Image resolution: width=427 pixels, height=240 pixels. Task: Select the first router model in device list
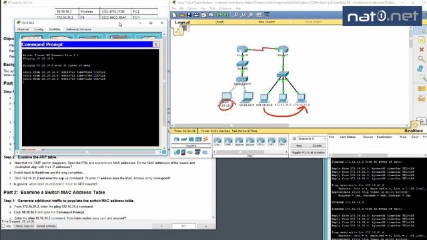[218, 141]
